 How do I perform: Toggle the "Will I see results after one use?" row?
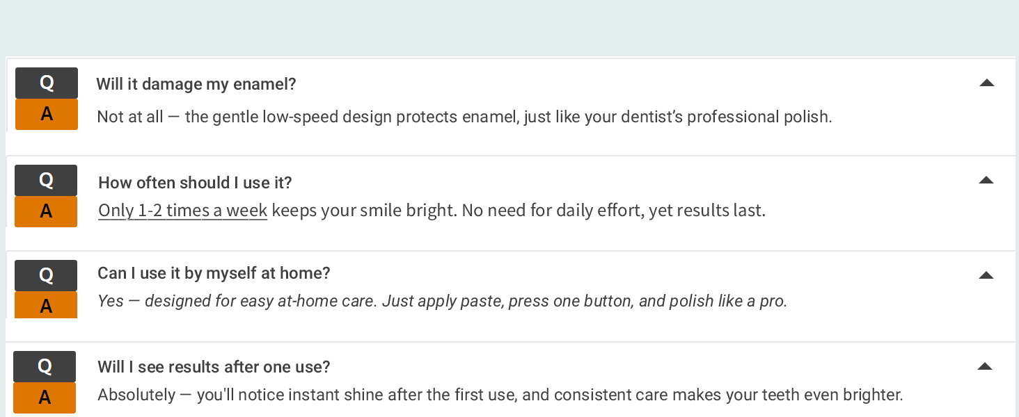pos(214,366)
